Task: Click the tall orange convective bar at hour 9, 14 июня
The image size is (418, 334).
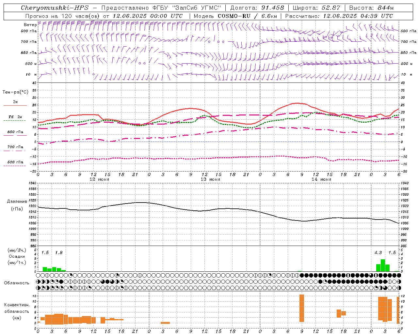Action: pos(302,308)
